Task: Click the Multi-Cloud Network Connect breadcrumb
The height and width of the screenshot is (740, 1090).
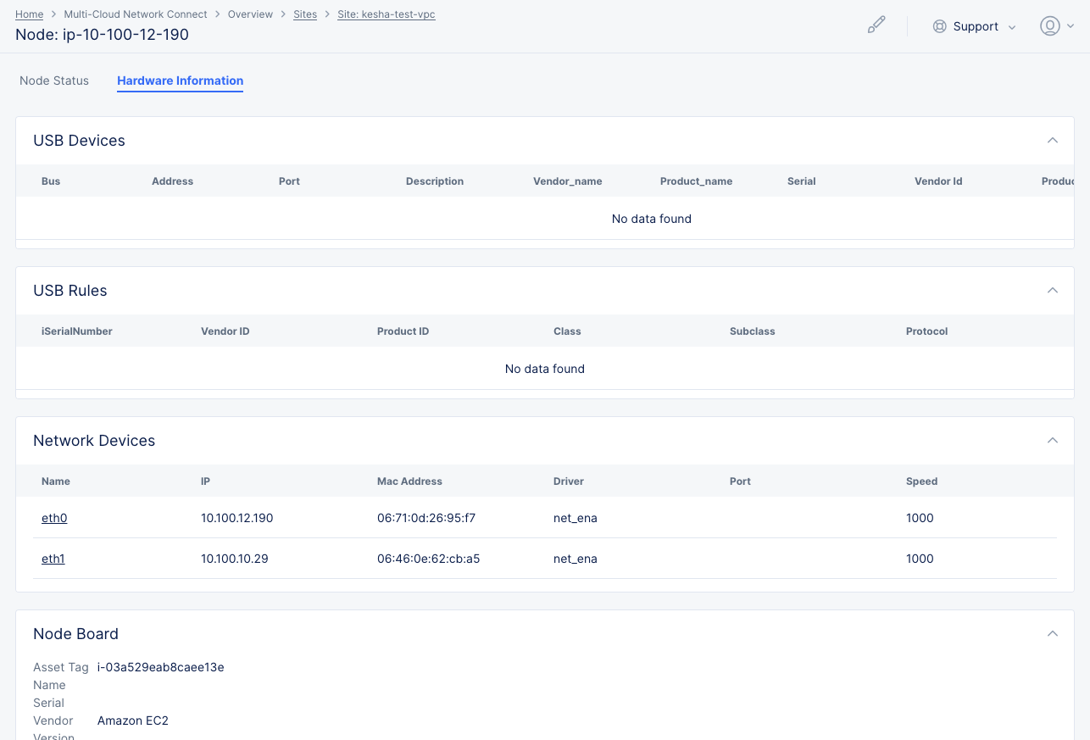Action: (135, 14)
